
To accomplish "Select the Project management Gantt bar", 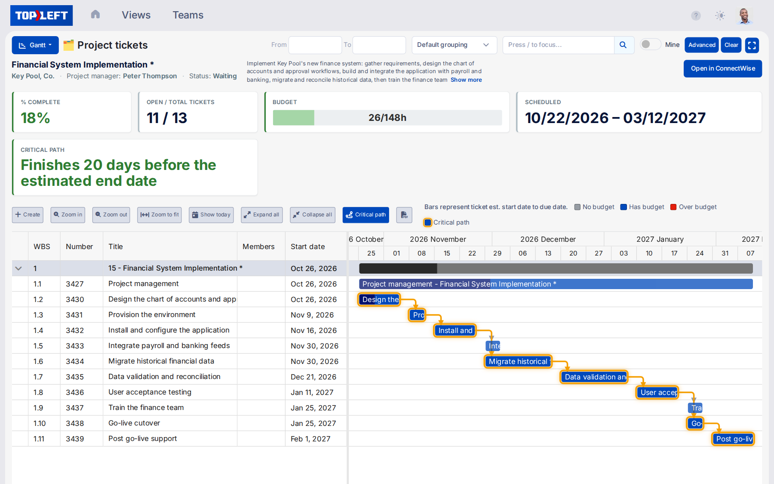I will (x=556, y=284).
